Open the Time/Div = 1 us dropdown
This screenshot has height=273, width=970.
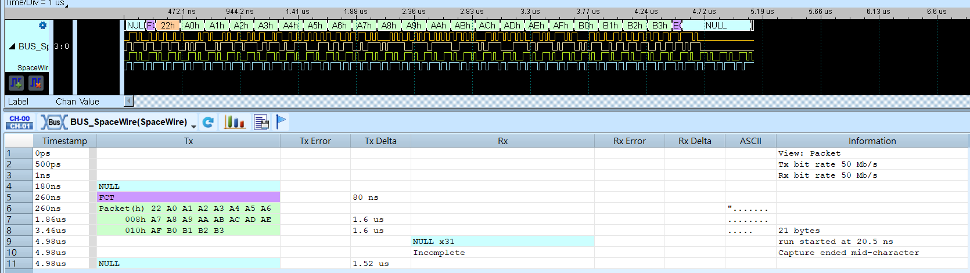(x=66, y=5)
